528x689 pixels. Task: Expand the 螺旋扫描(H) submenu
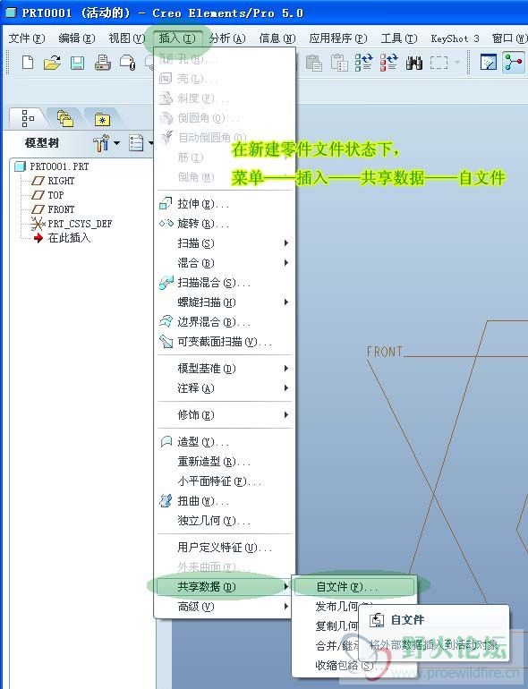(225, 302)
